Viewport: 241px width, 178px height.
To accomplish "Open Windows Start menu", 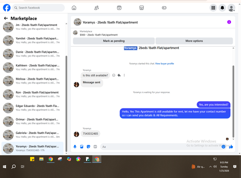I will tap(4, 167).
